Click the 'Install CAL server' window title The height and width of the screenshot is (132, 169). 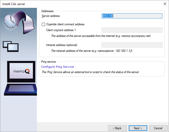click(x=14, y=4)
